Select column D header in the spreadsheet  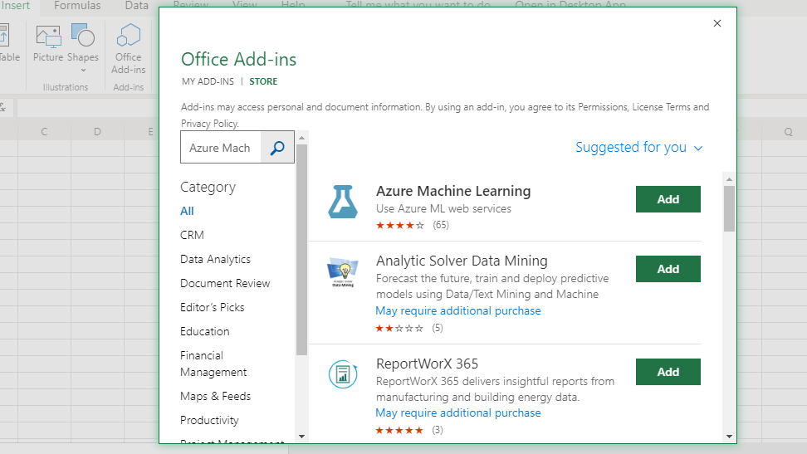click(97, 132)
